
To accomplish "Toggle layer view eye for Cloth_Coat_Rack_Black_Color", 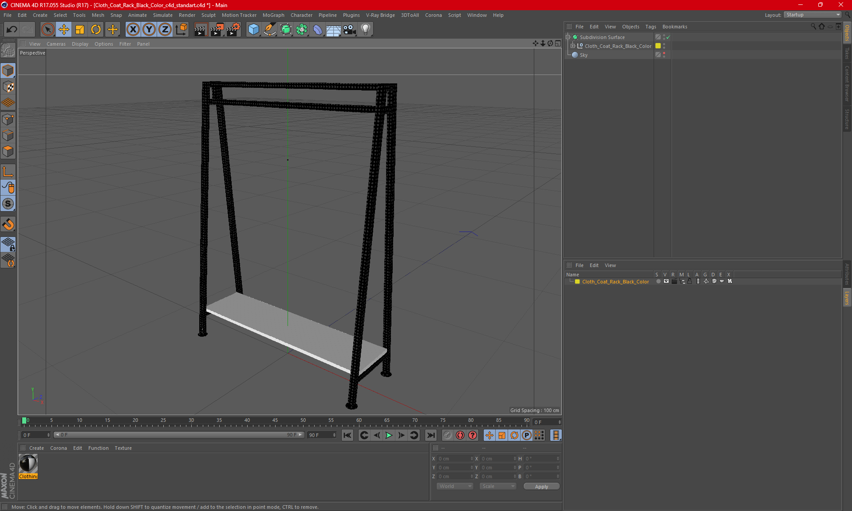I will tap(666, 281).
